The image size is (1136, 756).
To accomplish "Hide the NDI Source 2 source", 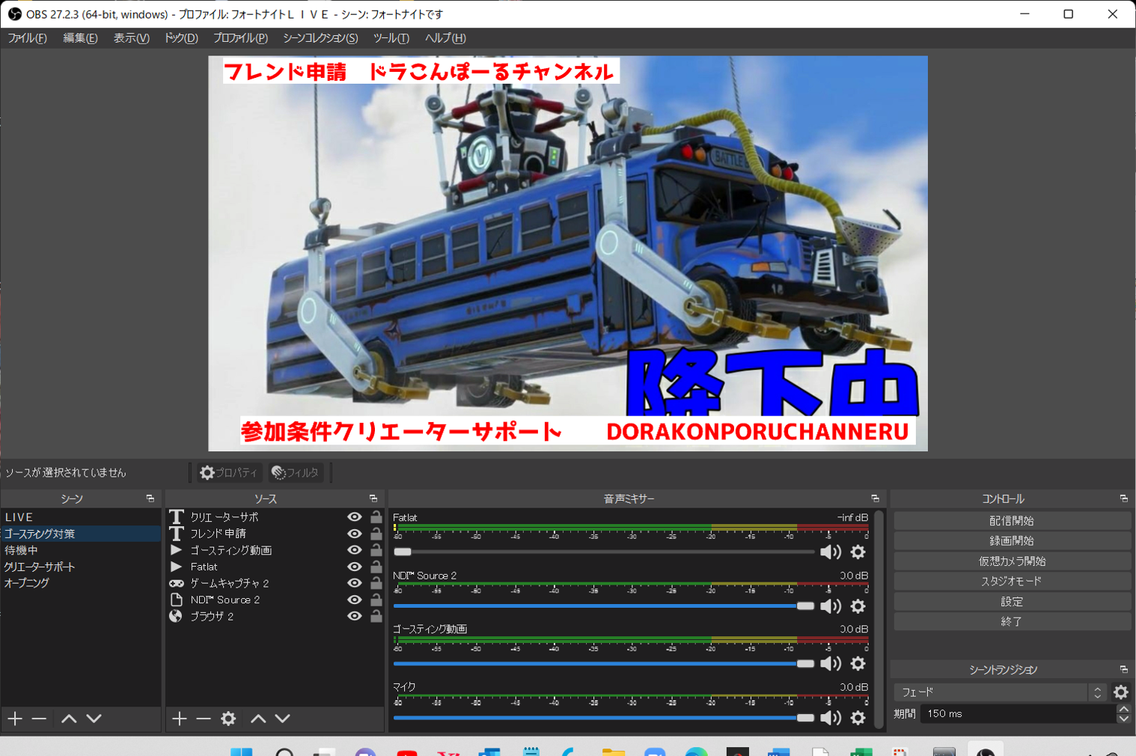I will 355,599.
